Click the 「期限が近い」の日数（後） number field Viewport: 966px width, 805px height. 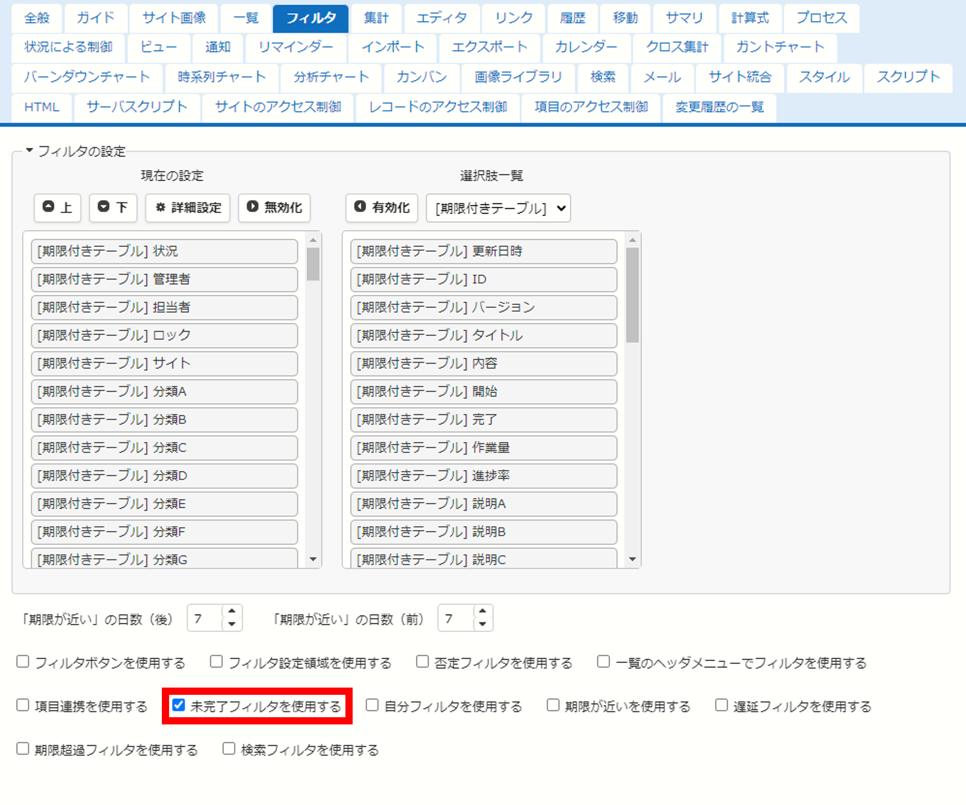205,618
